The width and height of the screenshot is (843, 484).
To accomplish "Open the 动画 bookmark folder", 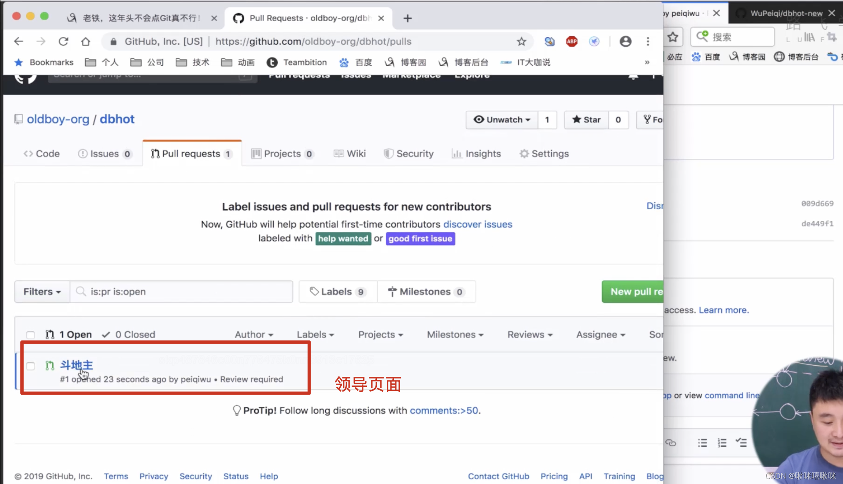I will point(238,62).
